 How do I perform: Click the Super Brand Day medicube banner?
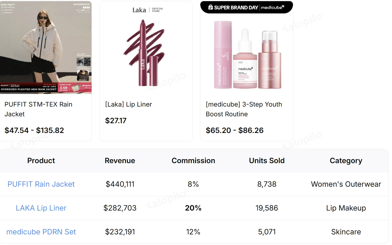[x=247, y=7]
